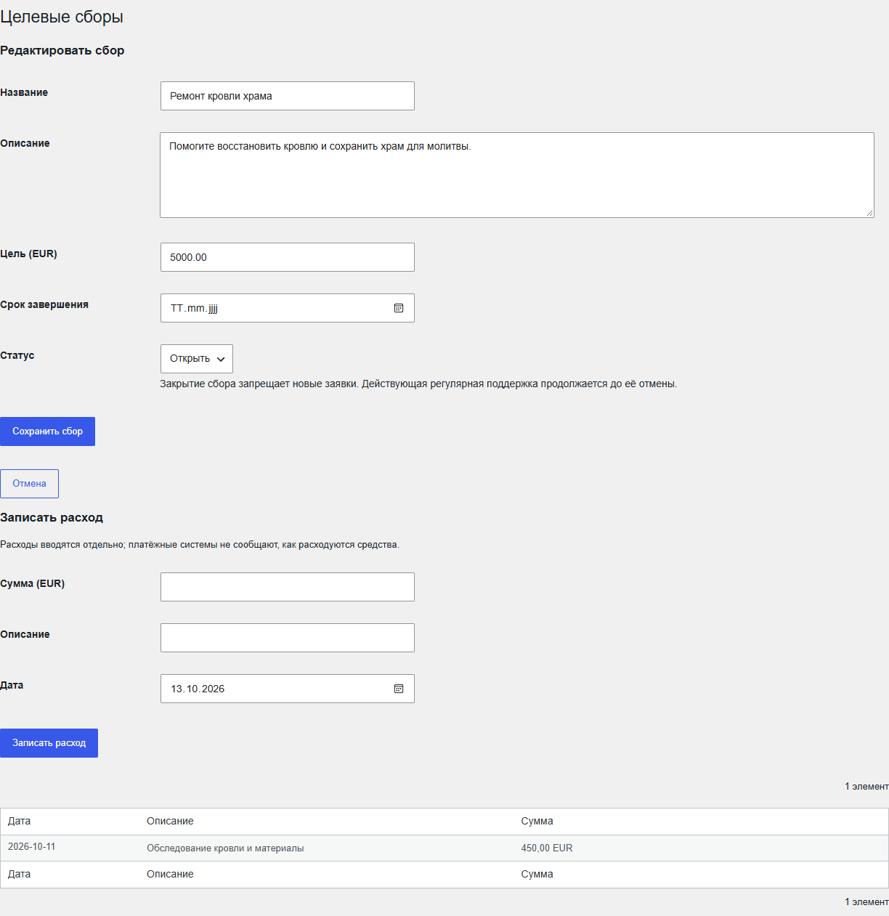Sort by Сумма in table header

(537, 821)
